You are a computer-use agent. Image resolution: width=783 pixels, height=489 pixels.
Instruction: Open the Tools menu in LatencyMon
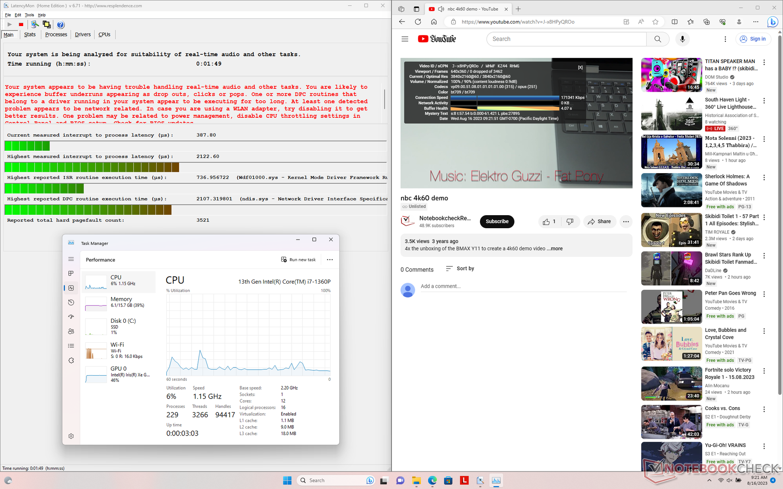coord(29,15)
